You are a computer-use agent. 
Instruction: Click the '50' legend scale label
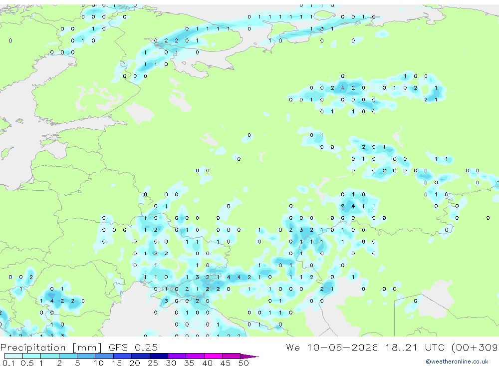244,363
